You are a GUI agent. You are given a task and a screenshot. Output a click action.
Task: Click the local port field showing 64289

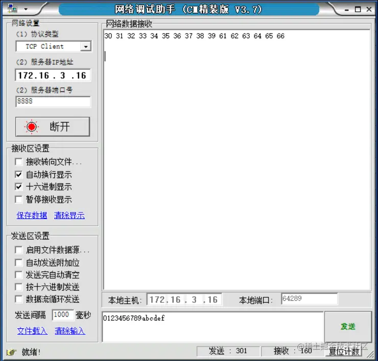[309, 299]
